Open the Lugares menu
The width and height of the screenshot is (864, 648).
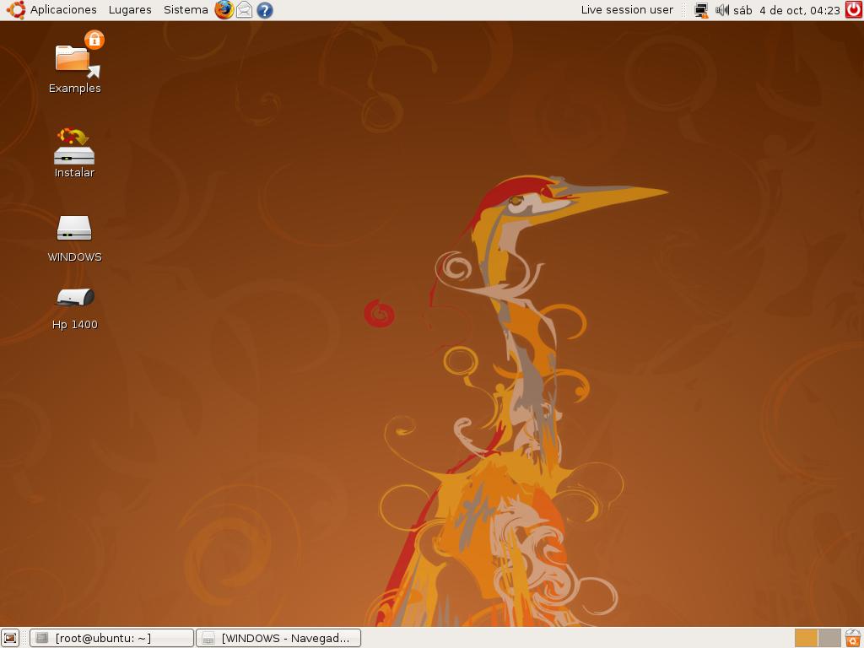point(130,10)
